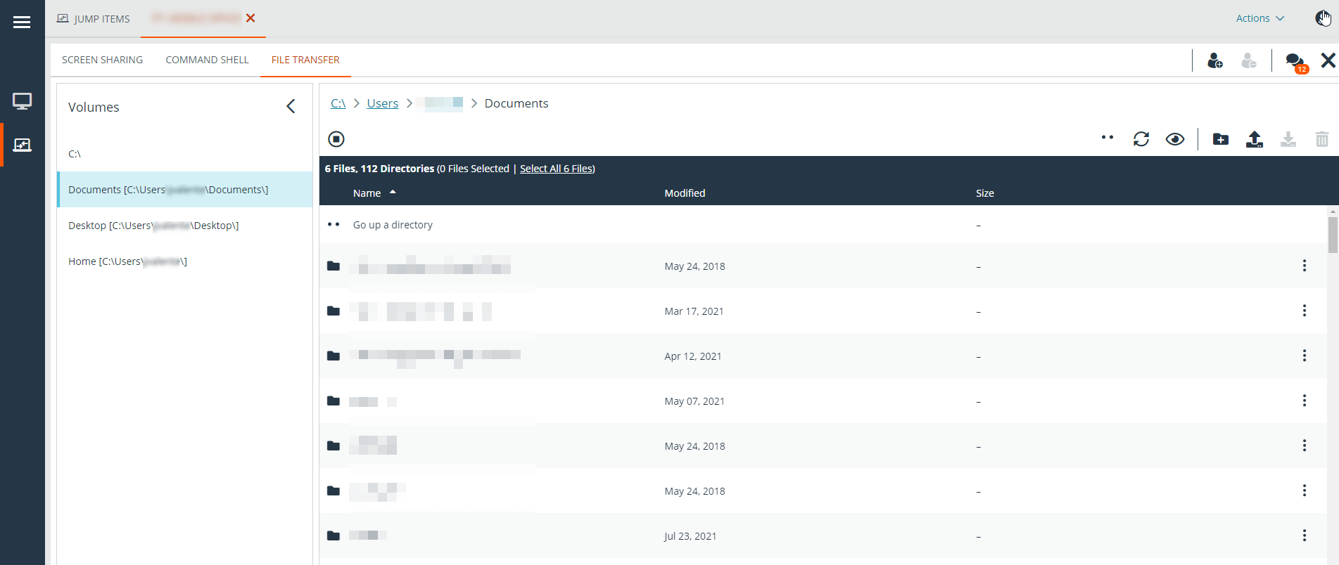Click the new folder icon in toolbar

[x=1220, y=139]
